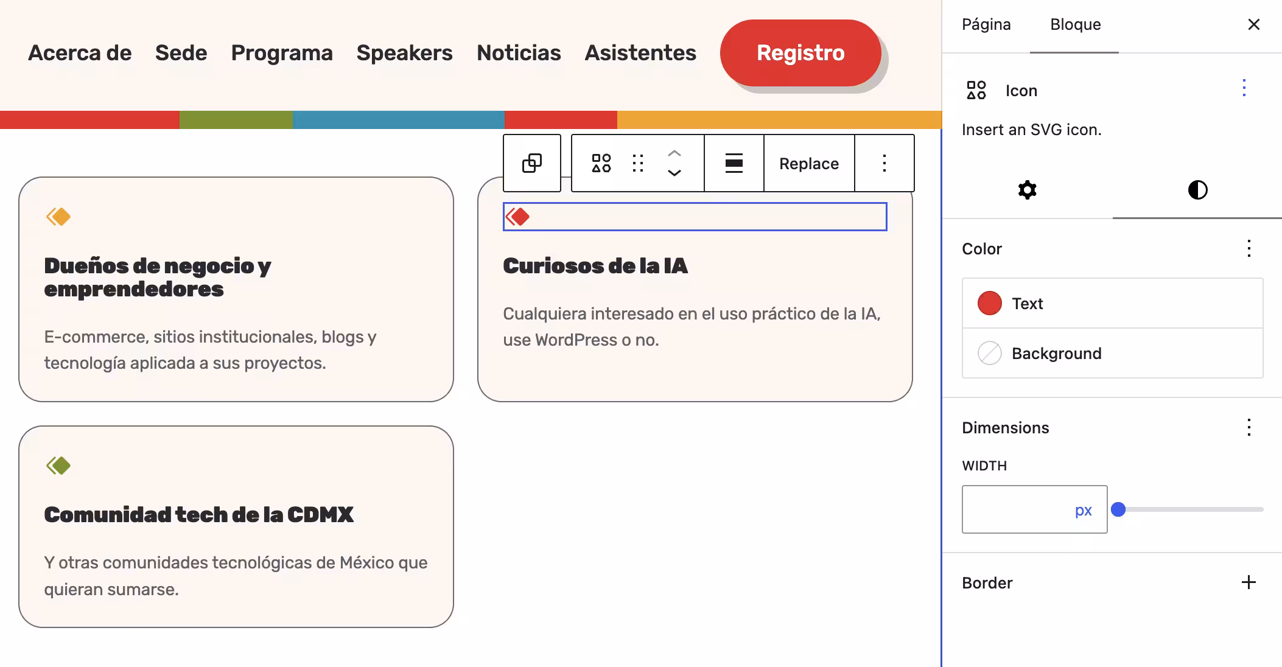The width and height of the screenshot is (1282, 667).
Task: Click heading 'Comunidad tech de la CDMX'
Action: point(199,515)
